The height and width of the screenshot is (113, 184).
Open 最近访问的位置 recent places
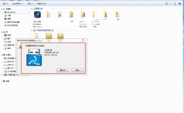pos(13,22)
